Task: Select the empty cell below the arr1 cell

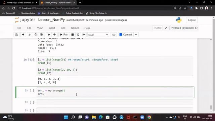Action: (x=115, y=102)
